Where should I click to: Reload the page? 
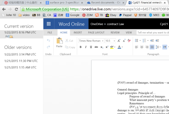16,9
